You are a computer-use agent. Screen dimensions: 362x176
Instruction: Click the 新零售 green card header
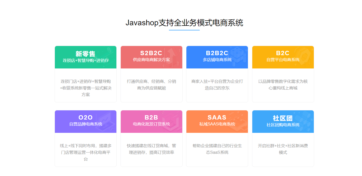coord(85,57)
